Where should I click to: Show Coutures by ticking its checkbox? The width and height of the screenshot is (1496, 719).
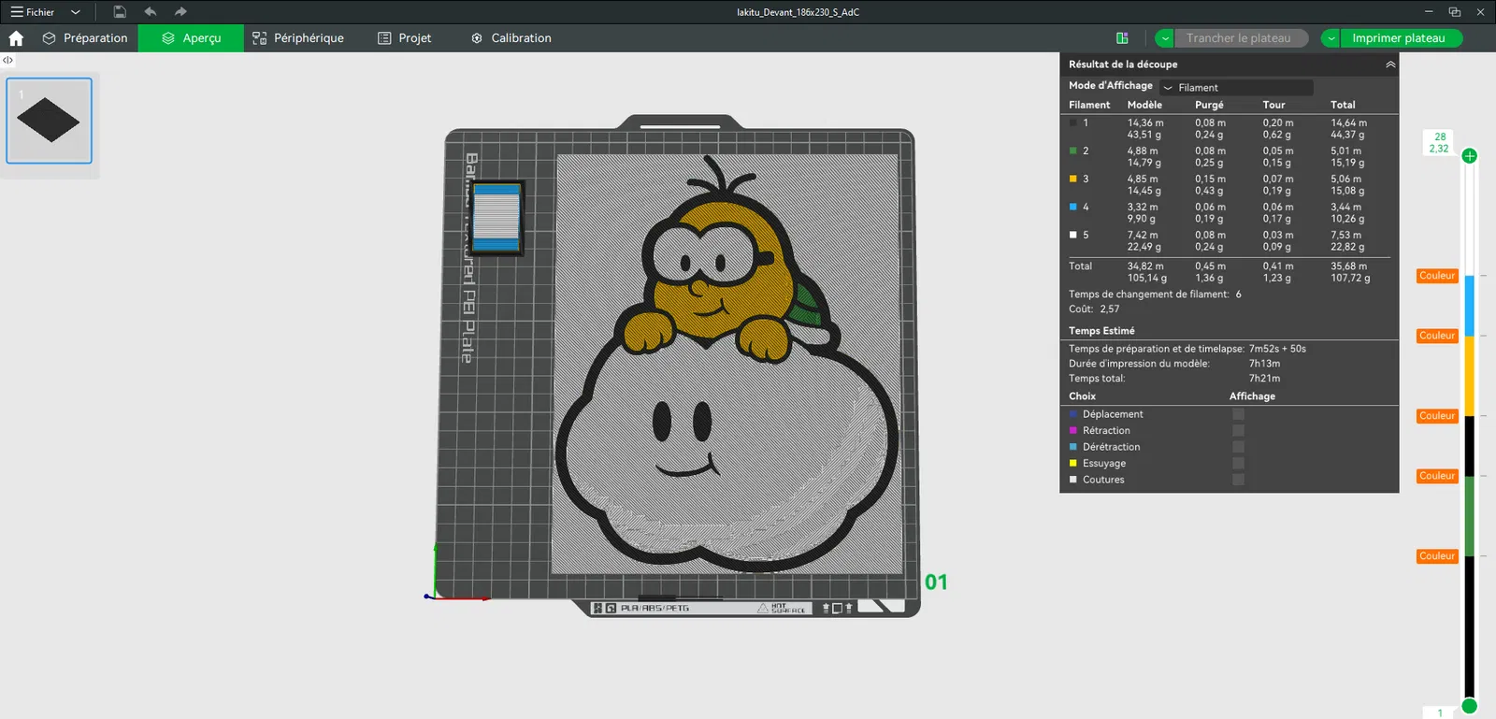click(1238, 480)
